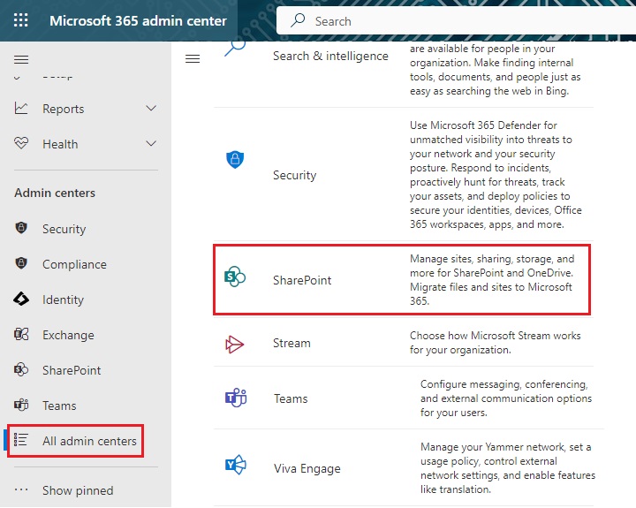Open Exchange admin center from sidebar
This screenshot has height=508, width=636.
click(x=68, y=335)
